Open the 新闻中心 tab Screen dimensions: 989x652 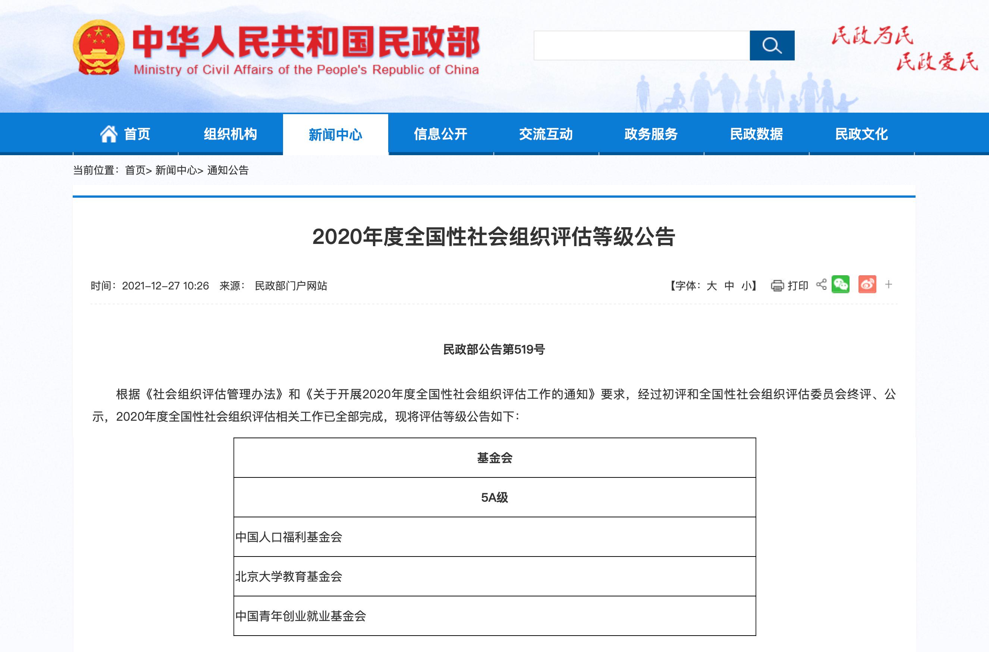click(335, 135)
